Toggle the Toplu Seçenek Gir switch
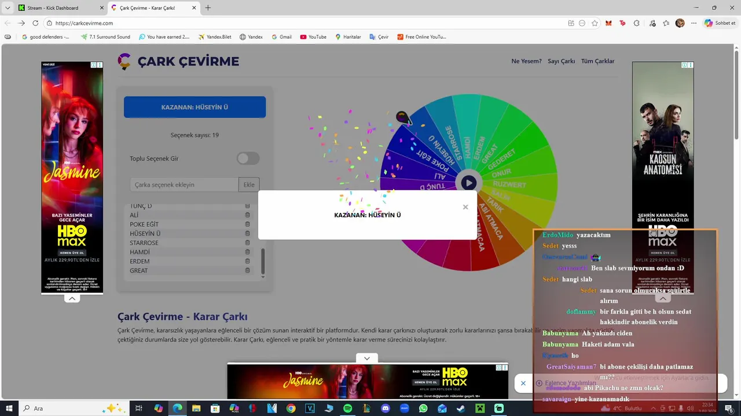This screenshot has width=741, height=416. click(x=248, y=158)
